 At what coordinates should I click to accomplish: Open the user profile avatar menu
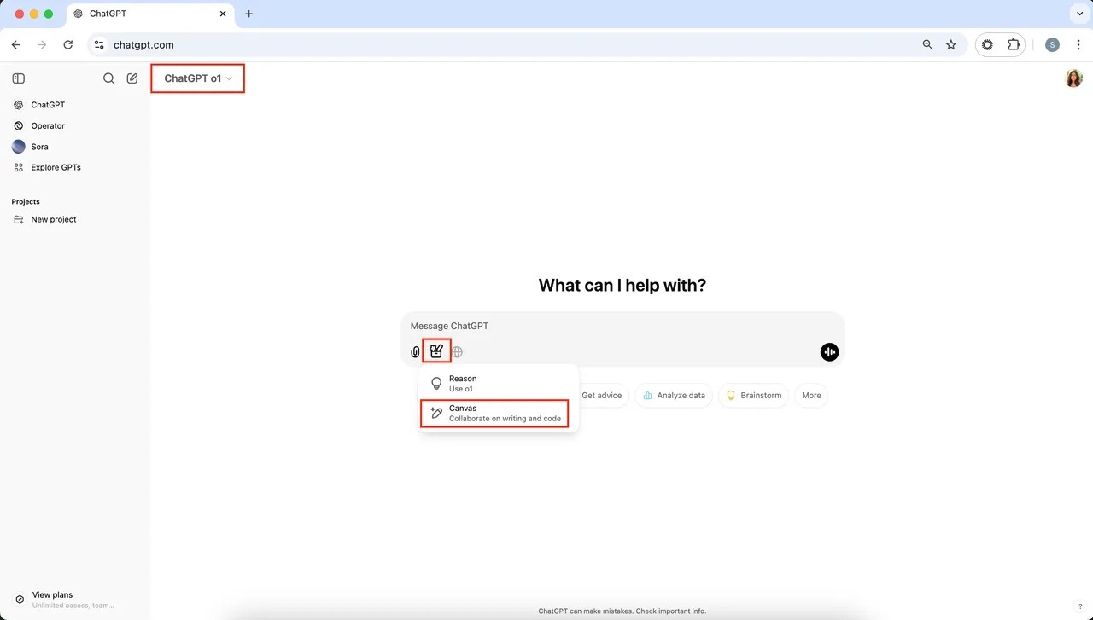point(1074,78)
